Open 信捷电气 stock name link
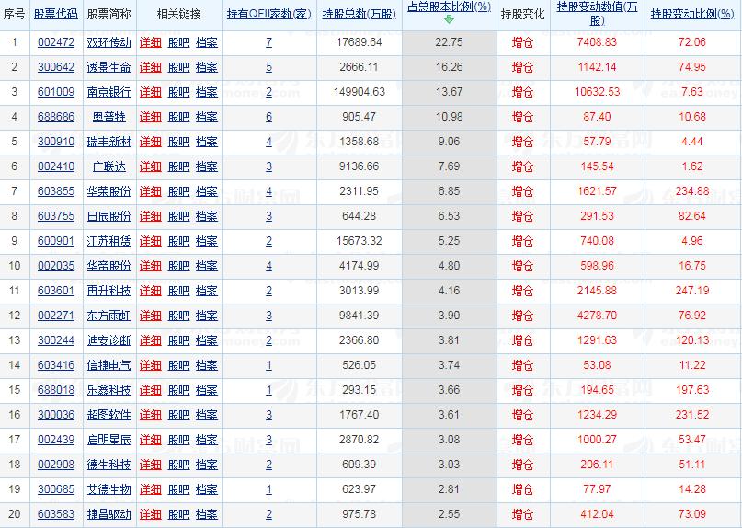The height and width of the screenshot is (528, 742). tap(108, 365)
